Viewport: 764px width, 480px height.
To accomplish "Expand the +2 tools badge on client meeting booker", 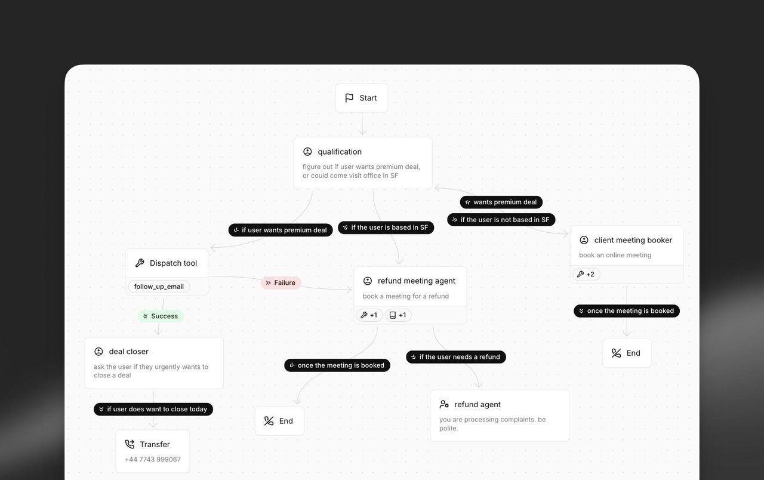I will click(x=586, y=274).
